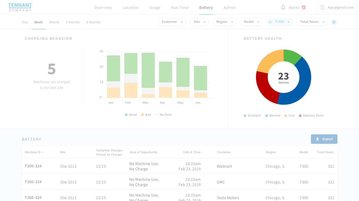Expand the Model filter dropdown
Screen dimensions: 359x201
(251, 22)
